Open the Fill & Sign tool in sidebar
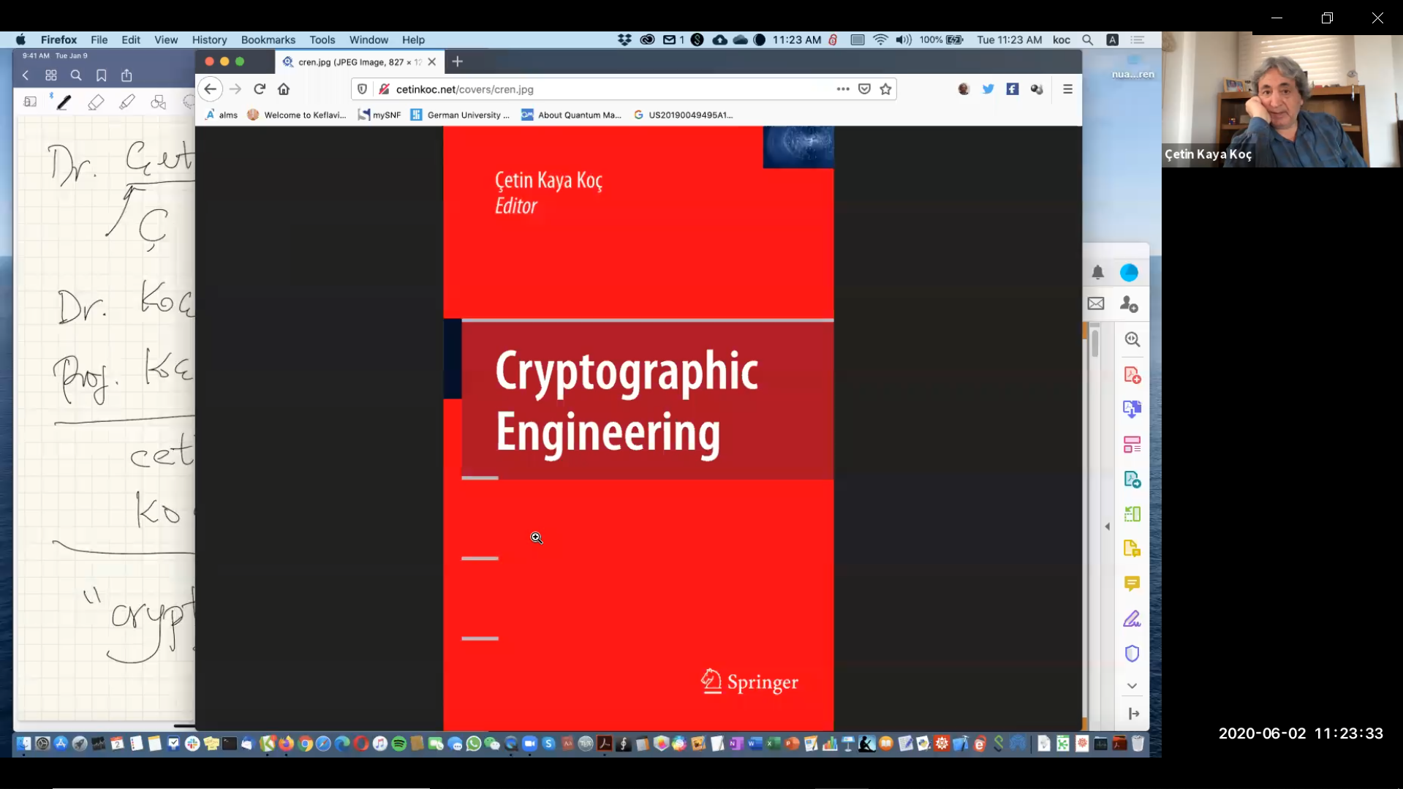The image size is (1403, 789). pyautogui.click(x=1132, y=619)
